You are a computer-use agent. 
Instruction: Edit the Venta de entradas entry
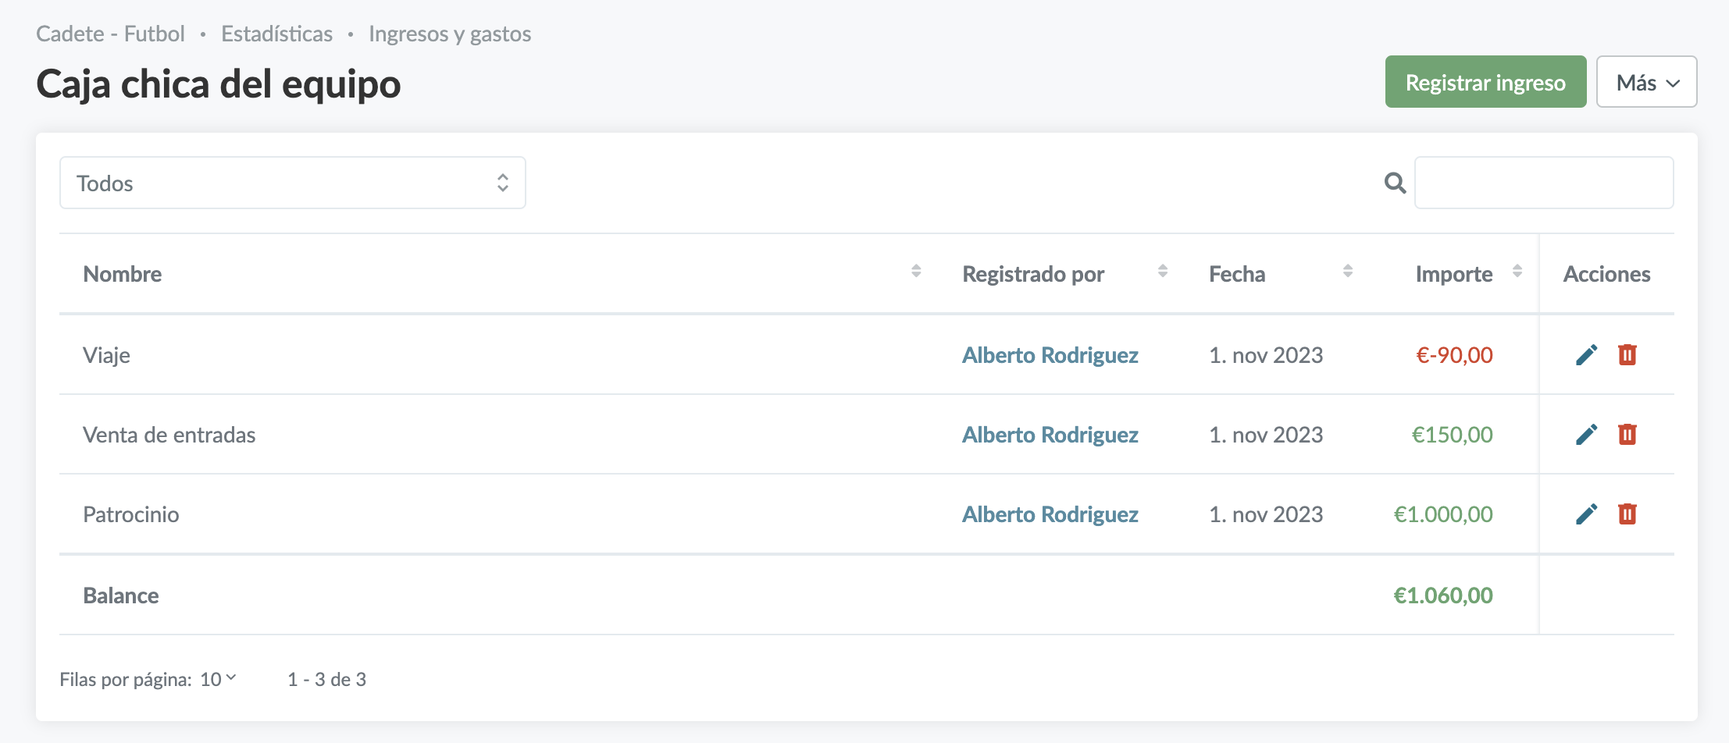1586,435
